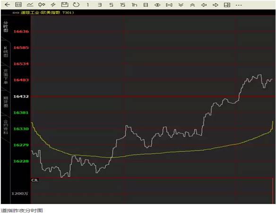This screenshot has width=276, height=213.
Task: Toggle the eye visibility icon
Action: tap(157, 5)
